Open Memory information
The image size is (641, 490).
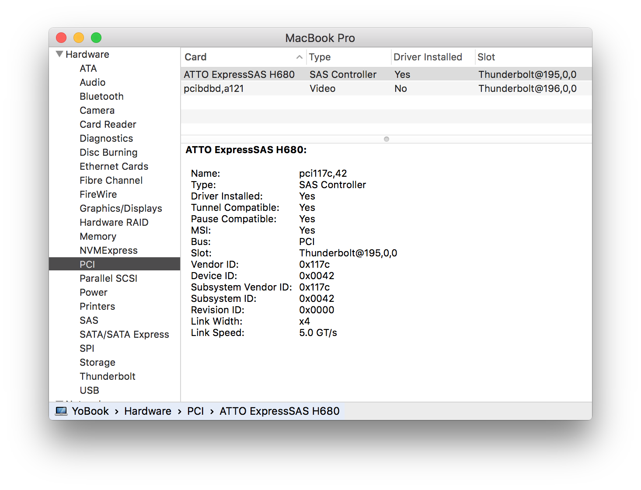98,236
